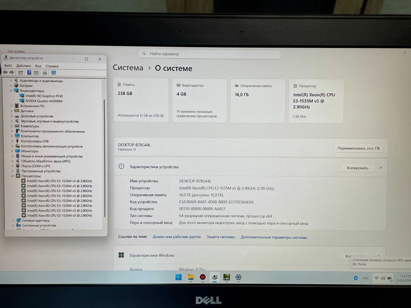The height and width of the screenshot is (308, 411).
Task: Click the Device Manager title bar icon
Action: click(x=5, y=58)
